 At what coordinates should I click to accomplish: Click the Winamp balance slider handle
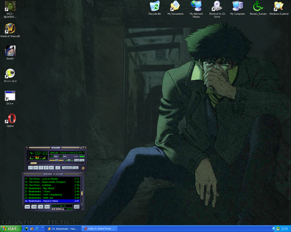(69, 160)
